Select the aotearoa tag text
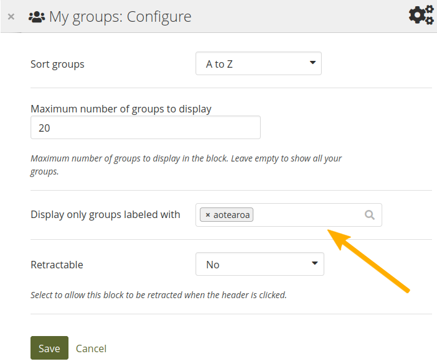 [x=233, y=215]
